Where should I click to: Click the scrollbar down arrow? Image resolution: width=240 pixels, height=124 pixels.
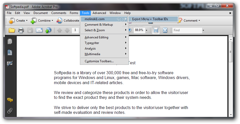(x=231, y=115)
